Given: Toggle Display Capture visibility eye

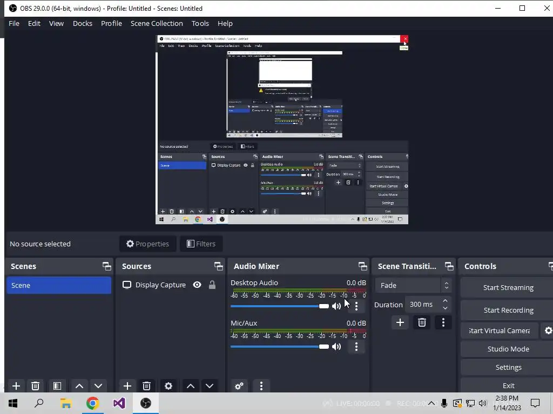Looking at the screenshot, I should tap(197, 285).
